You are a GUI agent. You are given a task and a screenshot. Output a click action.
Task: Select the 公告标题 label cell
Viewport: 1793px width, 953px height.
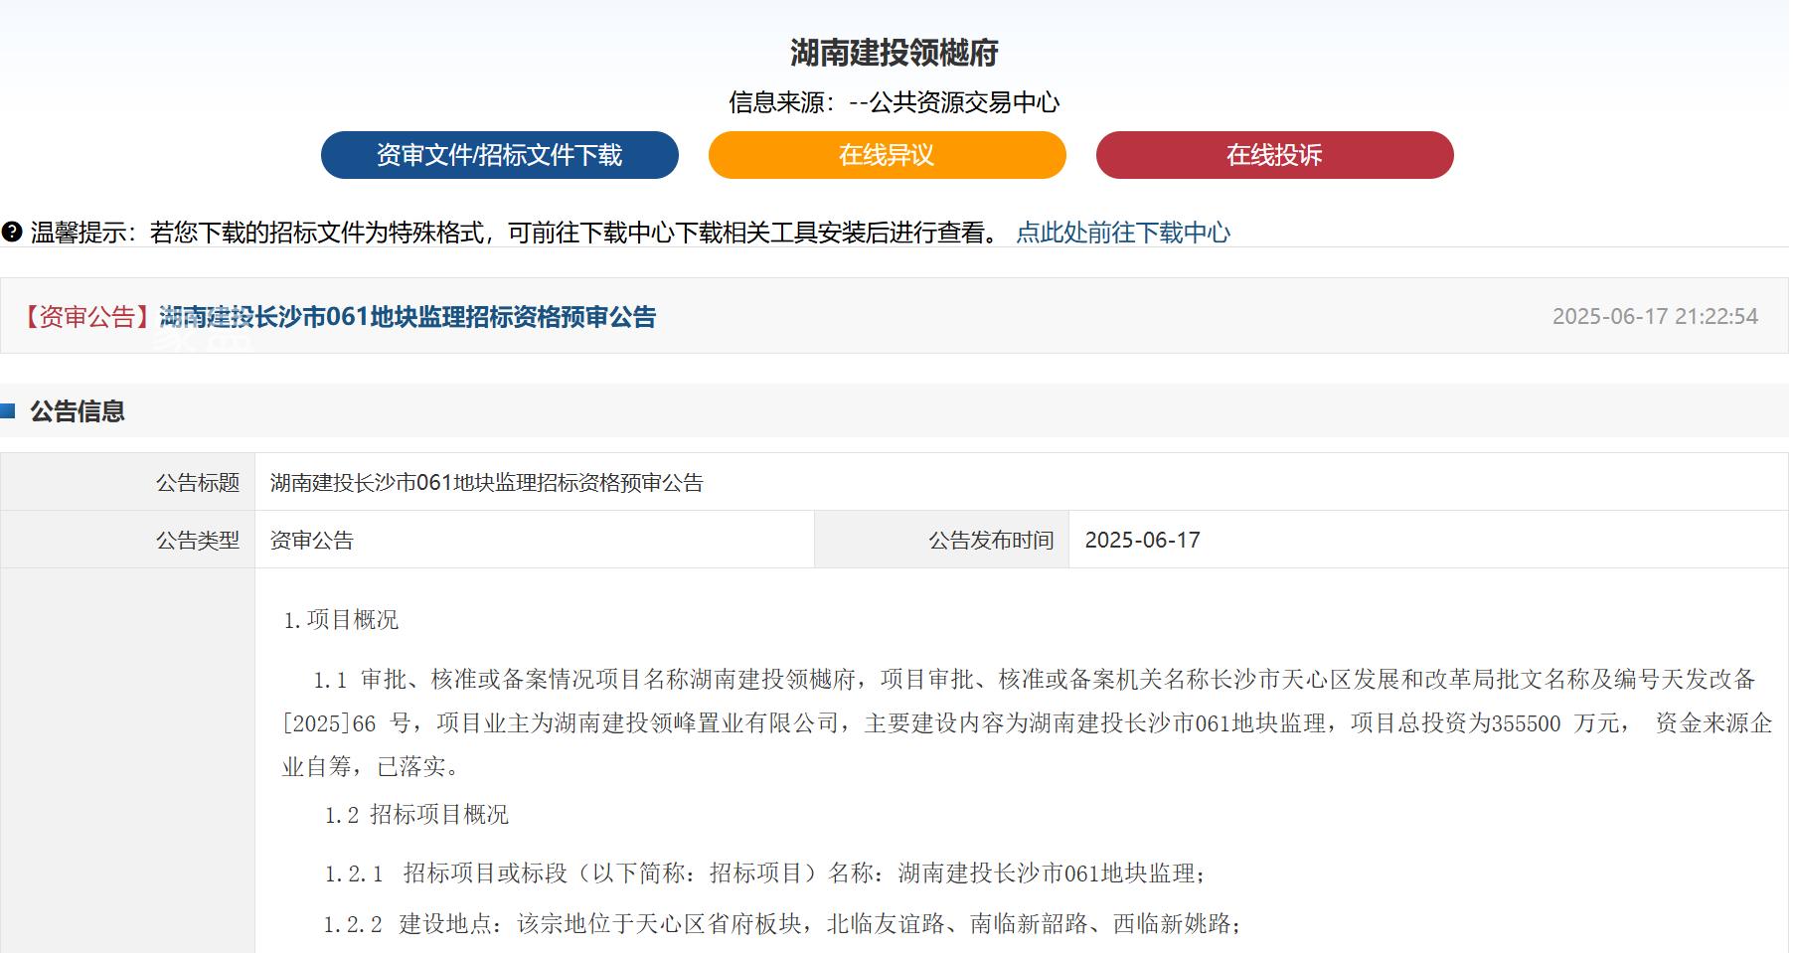(x=128, y=483)
